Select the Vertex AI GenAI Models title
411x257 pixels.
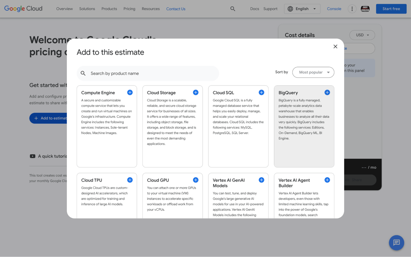229,183
